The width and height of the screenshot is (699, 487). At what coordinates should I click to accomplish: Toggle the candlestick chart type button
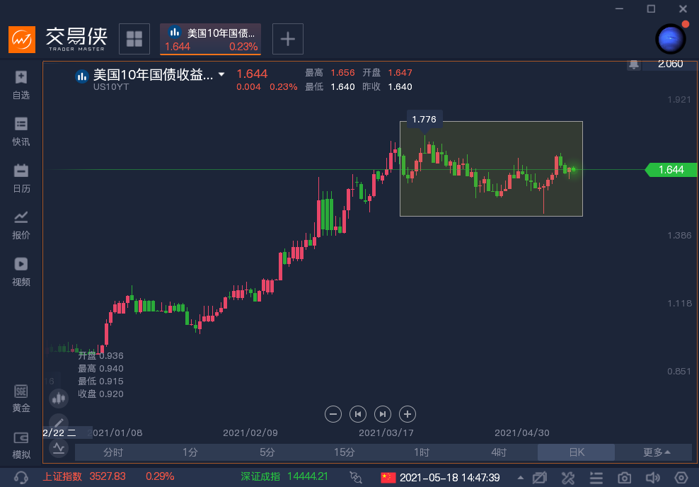tap(59, 399)
